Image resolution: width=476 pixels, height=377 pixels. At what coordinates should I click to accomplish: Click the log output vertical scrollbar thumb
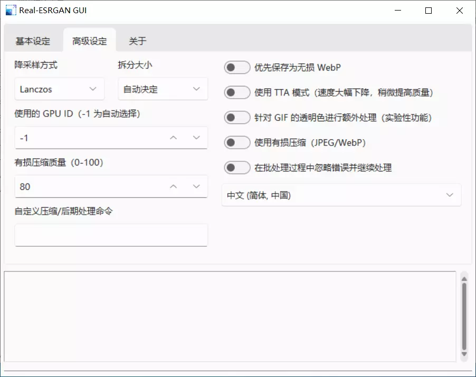pyautogui.click(x=464, y=316)
